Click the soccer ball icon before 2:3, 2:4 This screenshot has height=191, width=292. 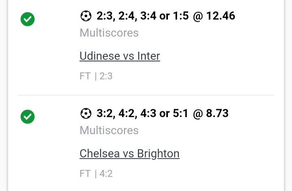tap(86, 16)
